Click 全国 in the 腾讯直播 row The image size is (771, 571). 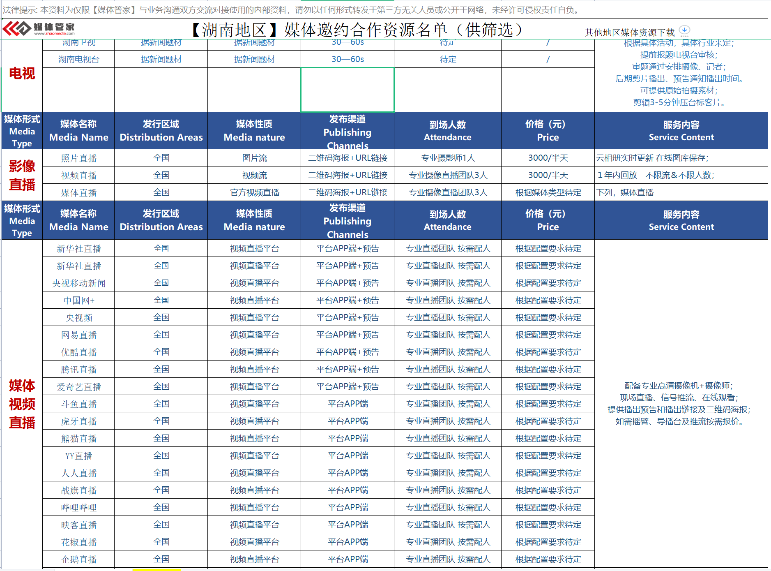coord(161,370)
